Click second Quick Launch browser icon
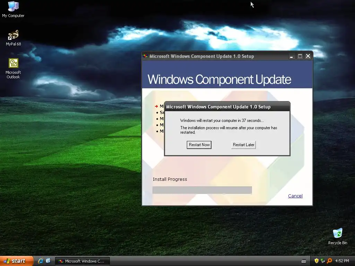Image resolution: width=355 pixels, height=266 pixels. [48, 261]
